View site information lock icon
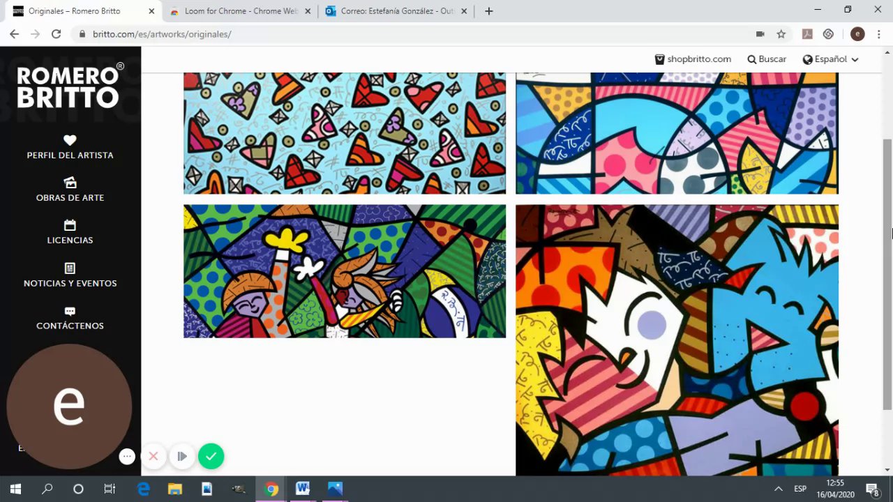The image size is (893, 502). pyautogui.click(x=82, y=33)
